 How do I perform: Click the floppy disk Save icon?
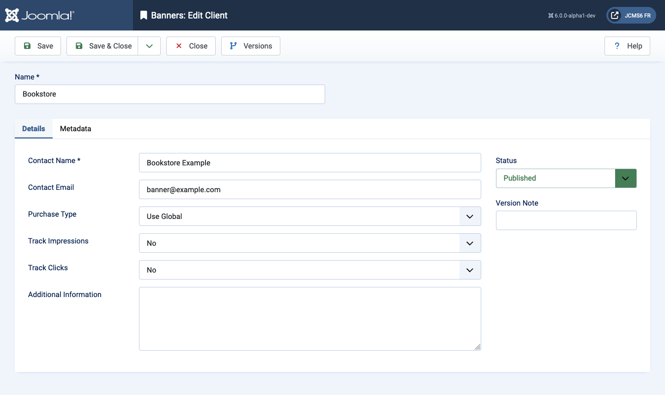(x=27, y=46)
